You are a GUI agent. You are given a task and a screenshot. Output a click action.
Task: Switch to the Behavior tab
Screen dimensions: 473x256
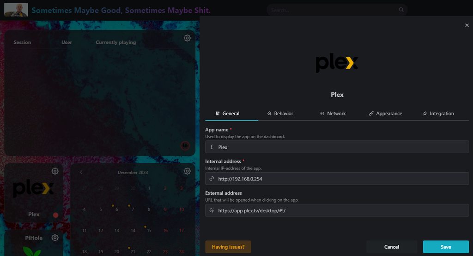click(x=280, y=113)
